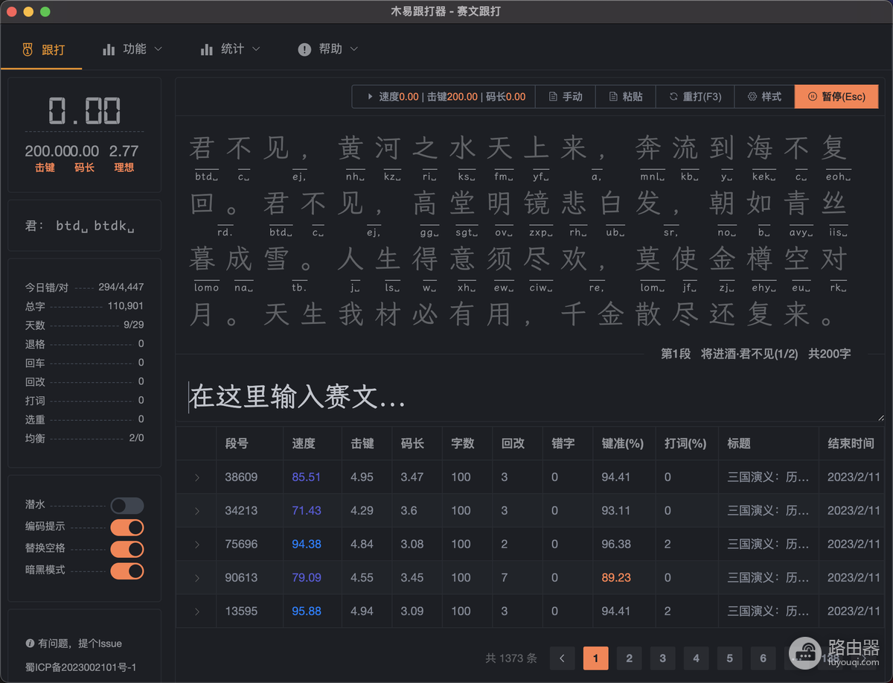Click the 结束时间 column header
Screen dimensions: 893x683
pos(851,443)
